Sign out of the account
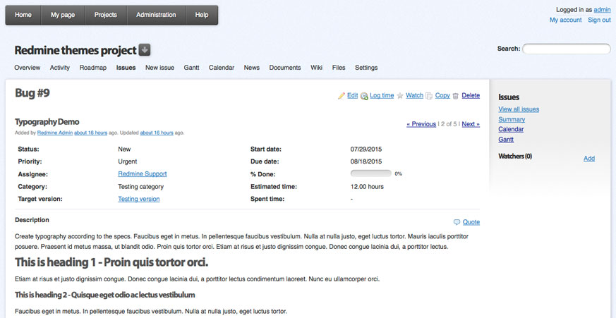This screenshot has width=616, height=318. click(x=599, y=20)
